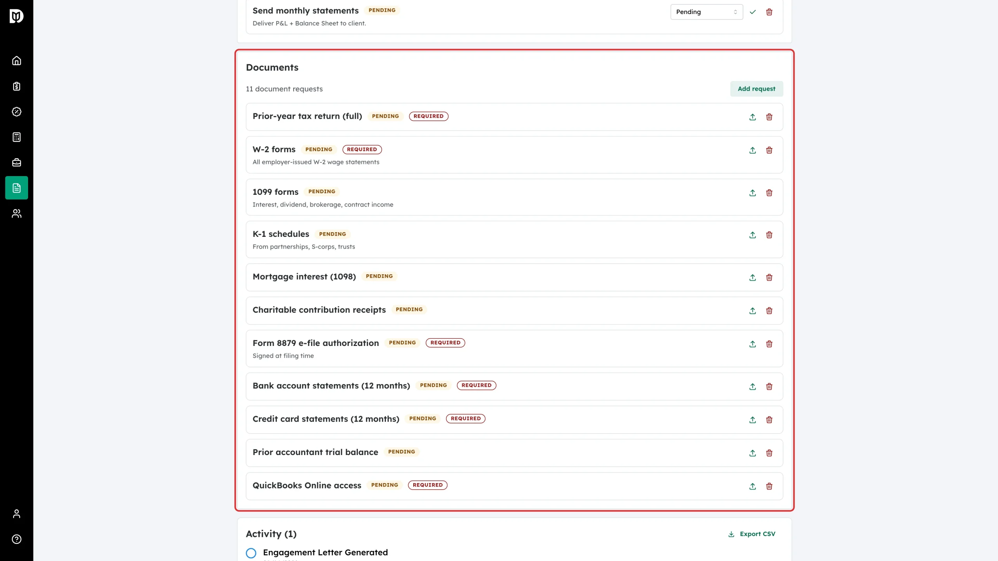Open the Pending status dropdown
The width and height of the screenshot is (998, 561).
(706, 12)
